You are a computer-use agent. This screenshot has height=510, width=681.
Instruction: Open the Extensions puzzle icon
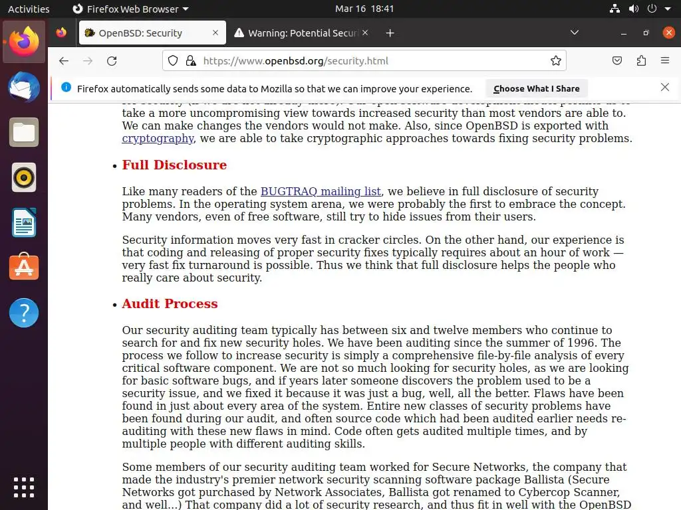tap(641, 60)
